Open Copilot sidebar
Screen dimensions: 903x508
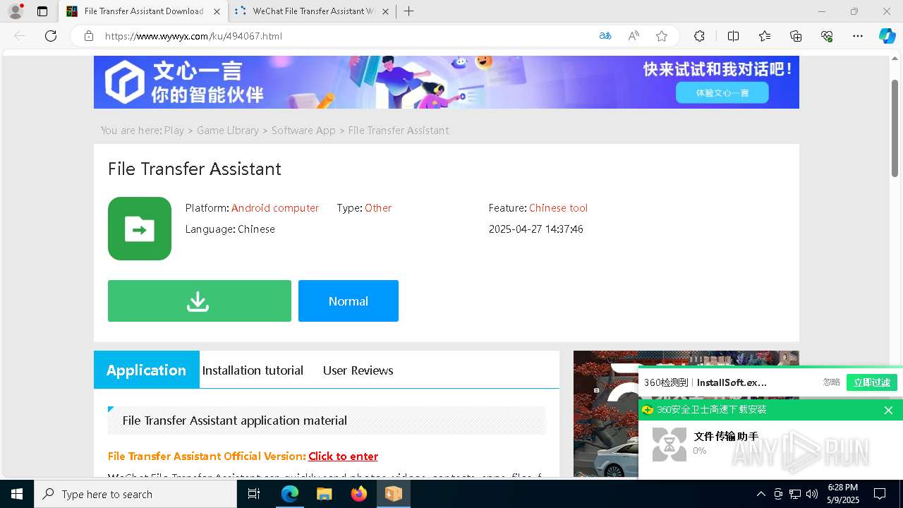(x=887, y=36)
